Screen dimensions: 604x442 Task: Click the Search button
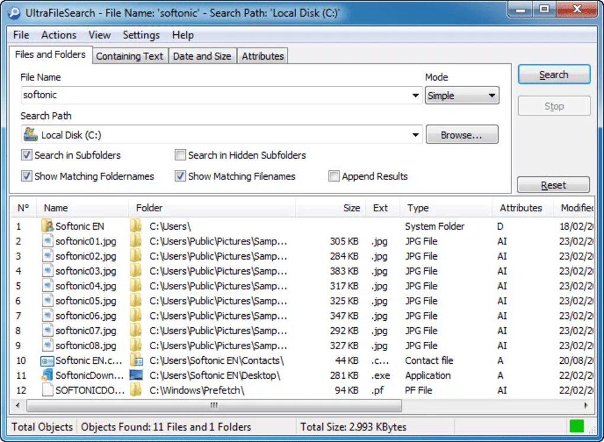pyautogui.click(x=554, y=75)
